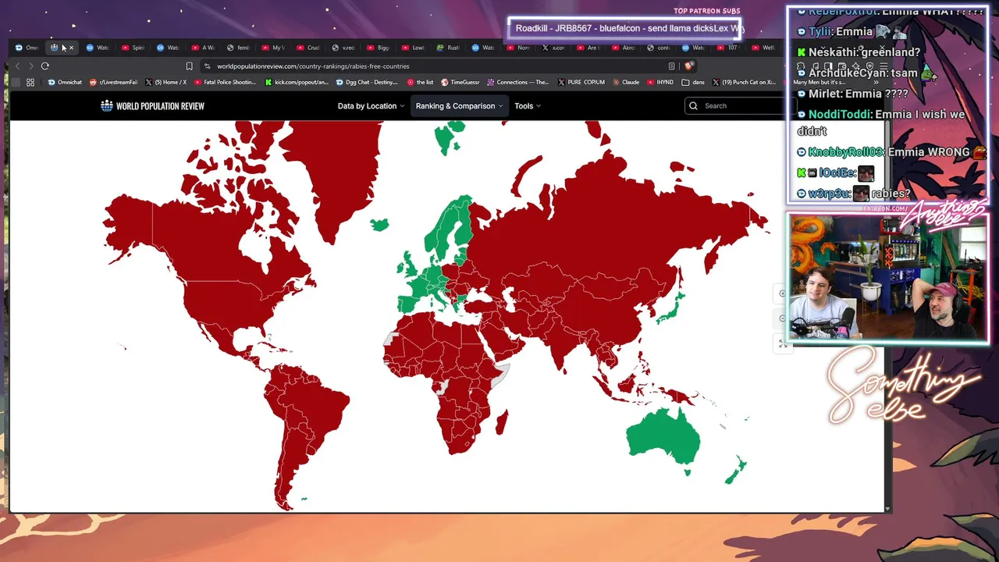The width and height of the screenshot is (999, 562).
Task: Click the page vertical scrollbar down arrow
Action: click(887, 509)
